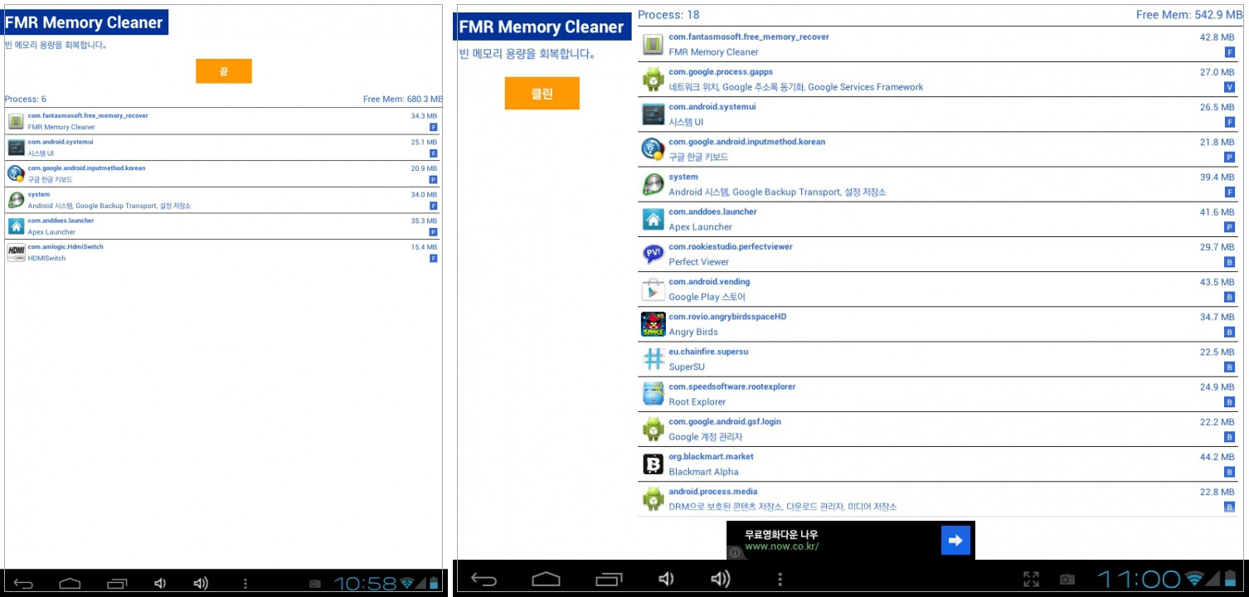This screenshot has height=597, width=1249.
Task: Select the Root Explorer icon
Action: 654,394
